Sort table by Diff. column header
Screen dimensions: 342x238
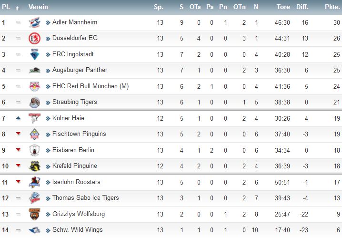click(x=302, y=7)
